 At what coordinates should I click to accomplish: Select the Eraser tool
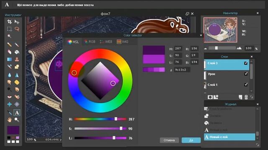[x=9, y=52]
